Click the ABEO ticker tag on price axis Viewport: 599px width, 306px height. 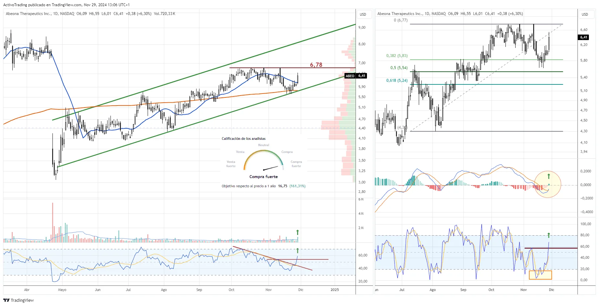pyautogui.click(x=350, y=76)
